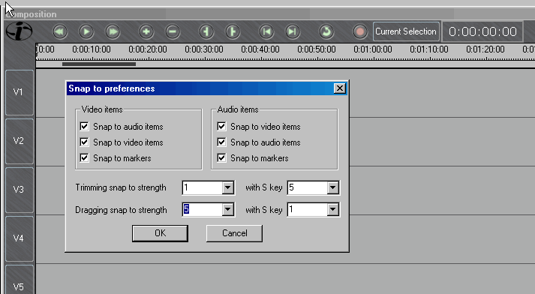Uncheck Audio items Snap to audio items
535x294 pixels.
pos(221,142)
